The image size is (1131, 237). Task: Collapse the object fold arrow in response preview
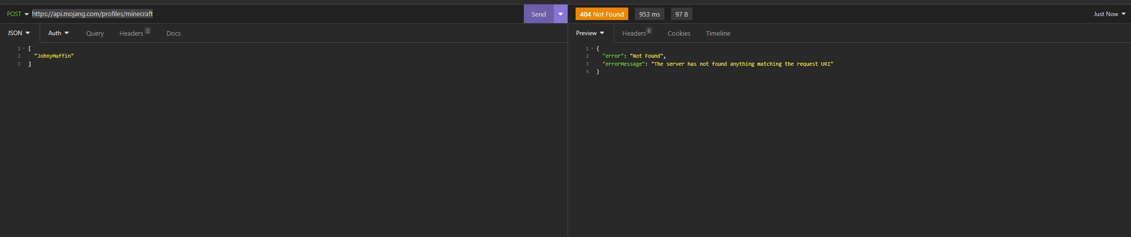tap(592, 49)
